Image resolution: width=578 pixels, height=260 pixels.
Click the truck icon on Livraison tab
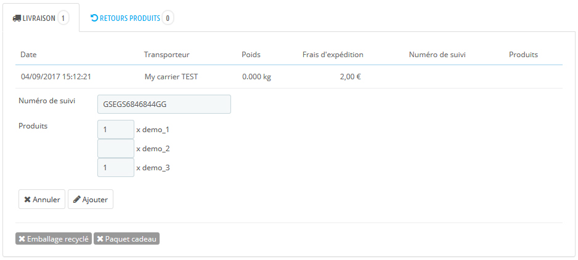[17, 18]
